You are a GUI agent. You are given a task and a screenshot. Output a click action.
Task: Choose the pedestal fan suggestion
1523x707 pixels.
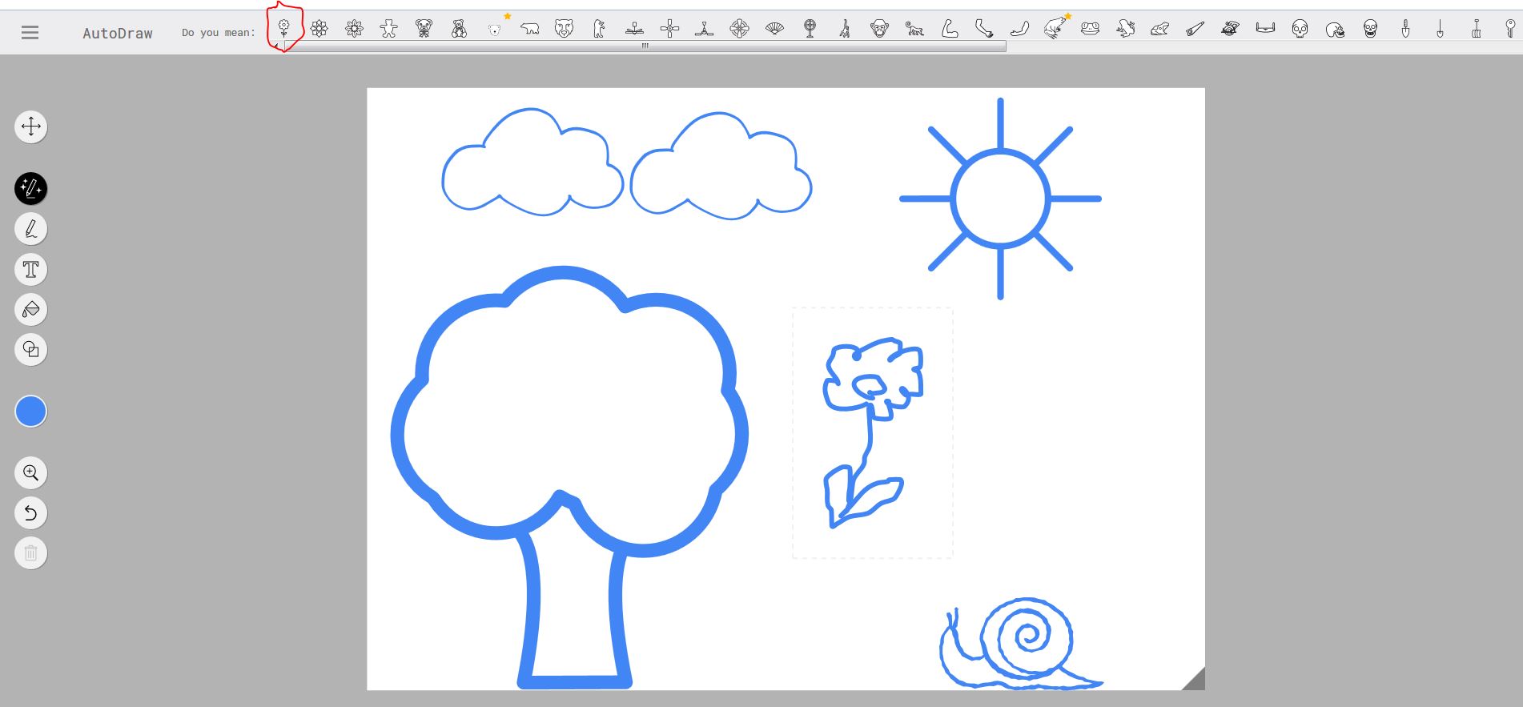point(810,30)
